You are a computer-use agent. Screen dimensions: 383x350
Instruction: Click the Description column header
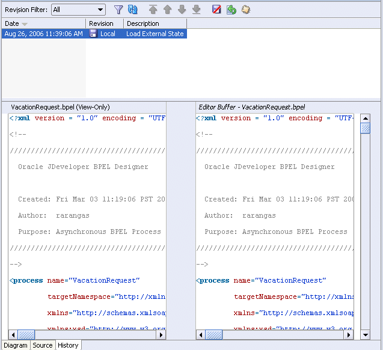[155, 23]
